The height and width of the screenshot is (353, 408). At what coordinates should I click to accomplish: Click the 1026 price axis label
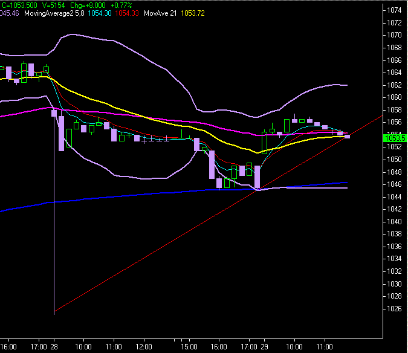[394, 308]
